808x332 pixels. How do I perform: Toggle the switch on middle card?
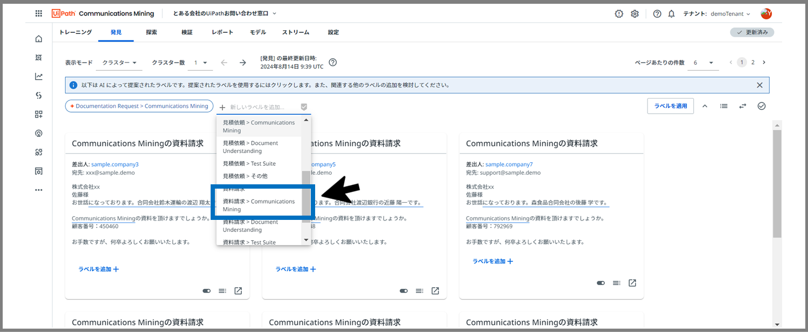(x=403, y=291)
